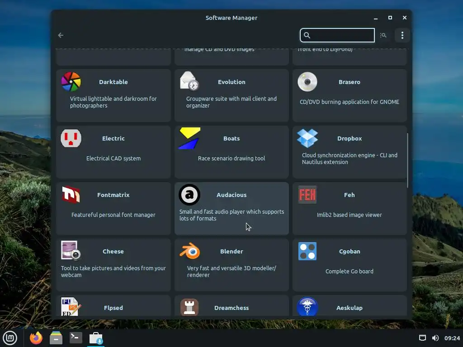Open the terminal from the taskbar

(76, 338)
